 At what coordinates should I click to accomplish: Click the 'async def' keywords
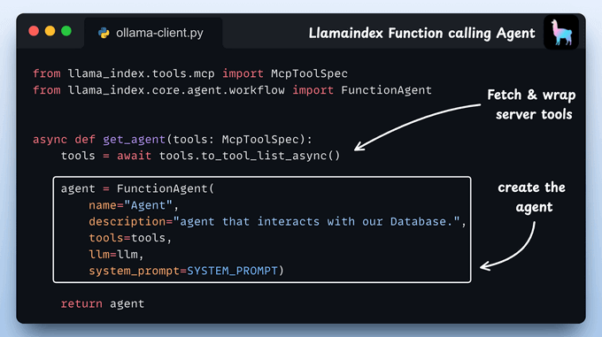coord(64,140)
